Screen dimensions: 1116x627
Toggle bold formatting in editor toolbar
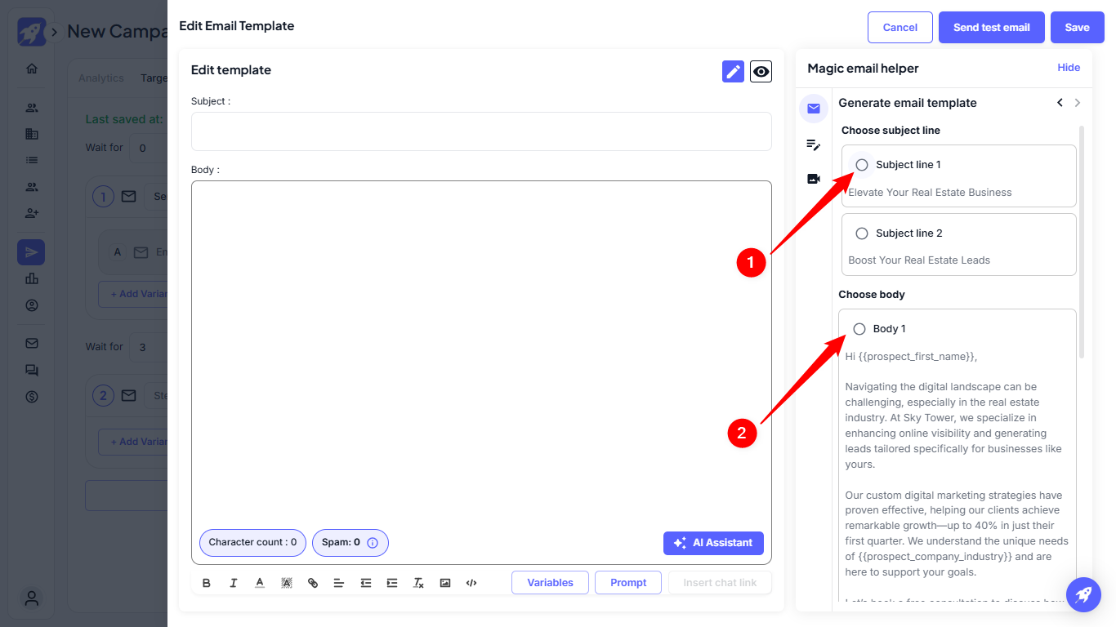click(206, 583)
